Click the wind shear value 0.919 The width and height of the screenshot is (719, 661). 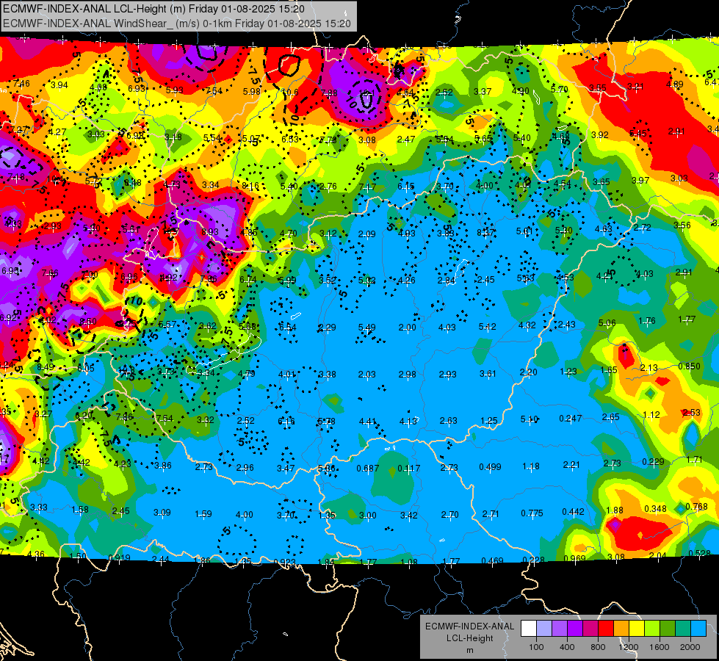[x=119, y=557]
